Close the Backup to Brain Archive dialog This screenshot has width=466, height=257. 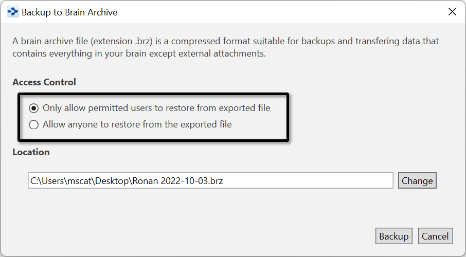click(x=452, y=11)
